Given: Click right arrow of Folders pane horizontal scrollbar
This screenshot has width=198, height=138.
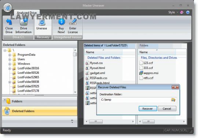Looking at the screenshot, I should click(x=184, y=122).
